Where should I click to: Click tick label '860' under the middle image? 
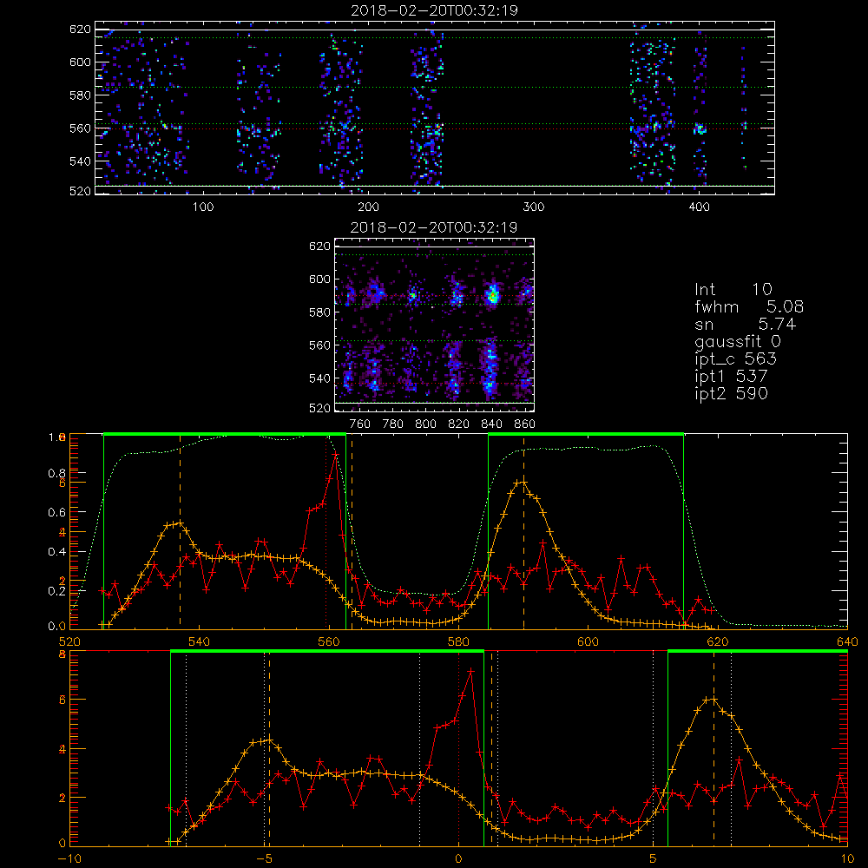coord(525,424)
